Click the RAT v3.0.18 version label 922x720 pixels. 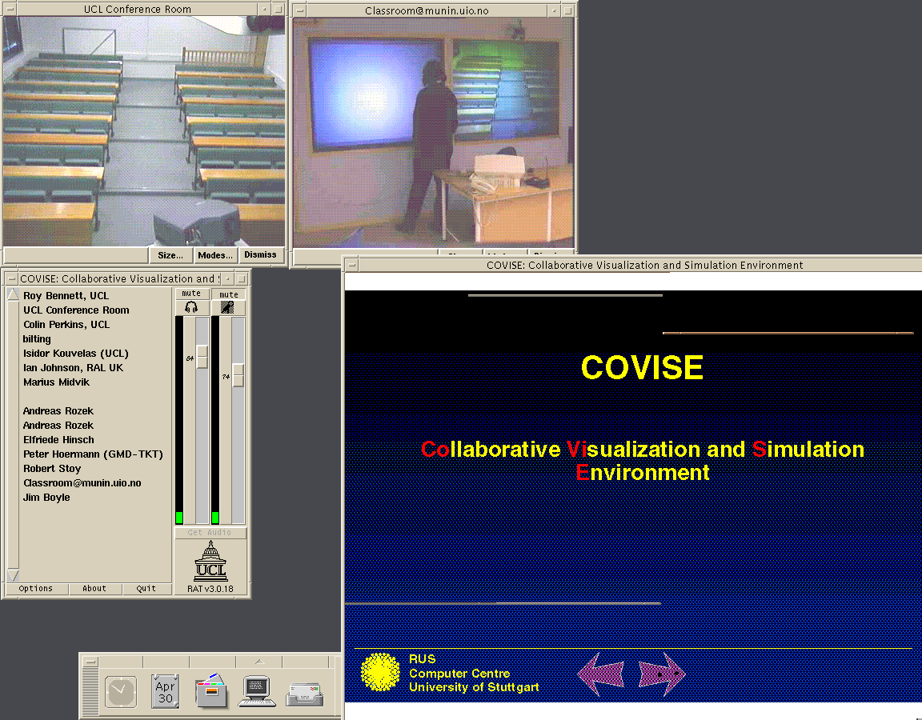[210, 589]
